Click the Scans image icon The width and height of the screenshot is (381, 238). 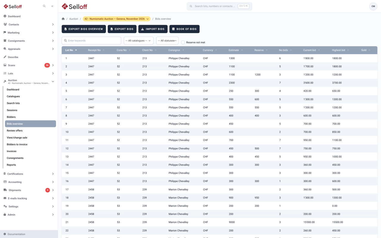(x=5, y=65)
